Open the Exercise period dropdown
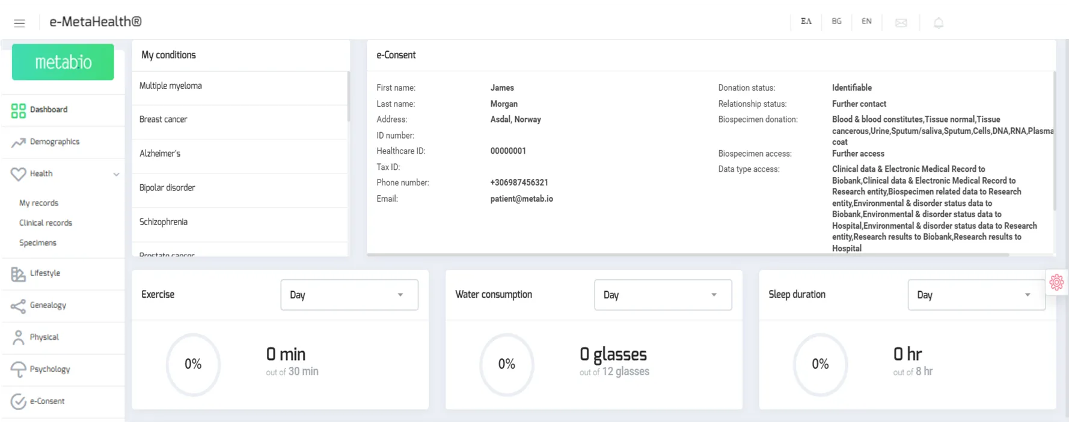This screenshot has width=1069, height=422. (x=349, y=295)
